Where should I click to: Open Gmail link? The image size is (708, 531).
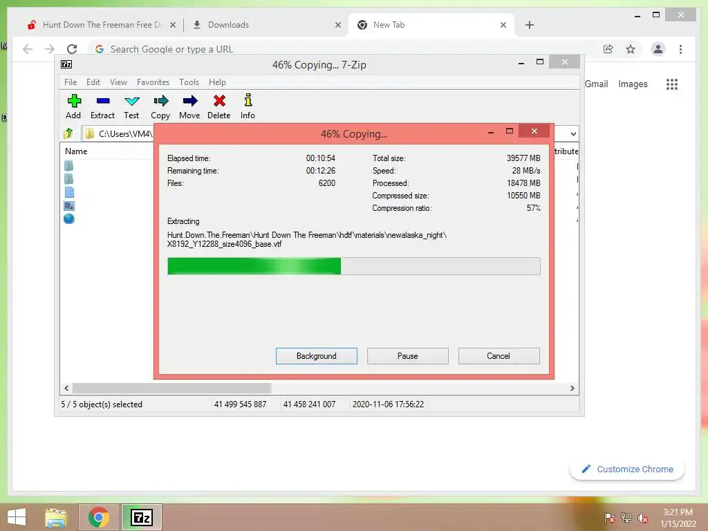(597, 84)
